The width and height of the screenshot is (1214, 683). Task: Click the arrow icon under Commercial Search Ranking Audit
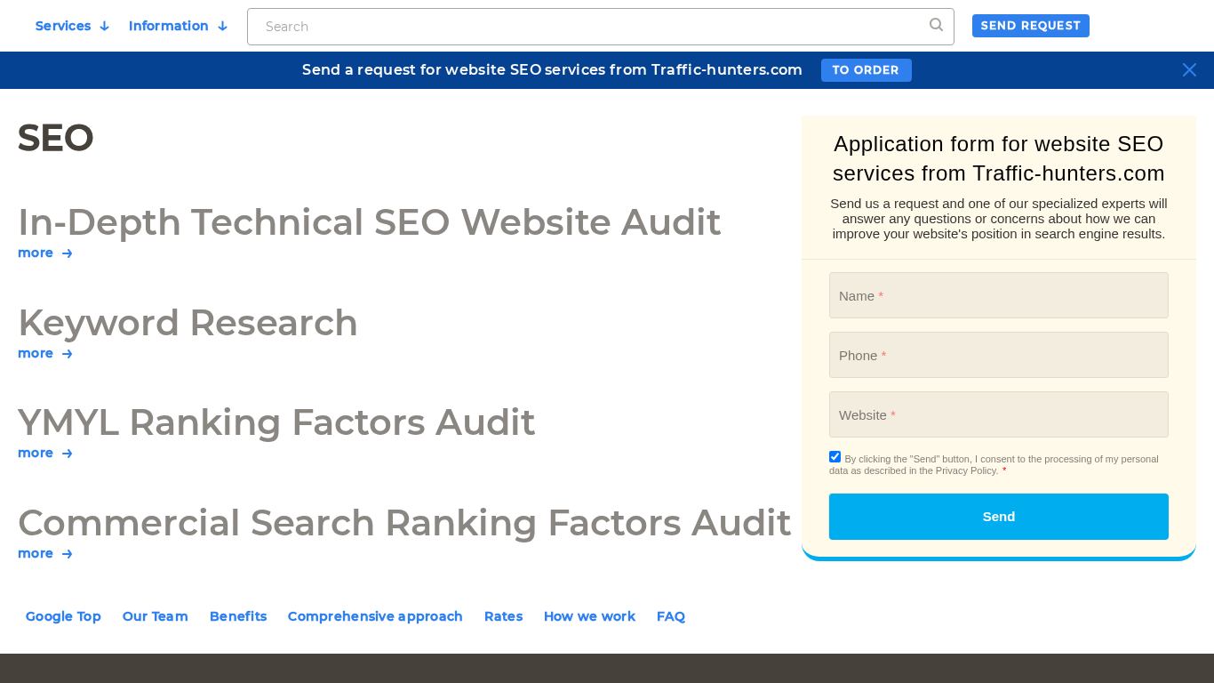67,553
